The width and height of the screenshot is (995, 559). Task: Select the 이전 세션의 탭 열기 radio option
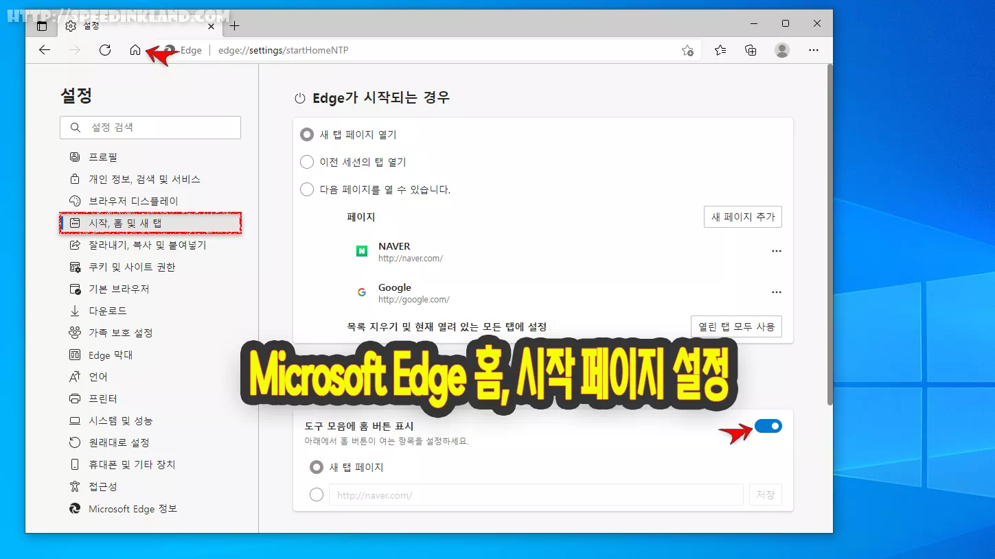(x=307, y=163)
